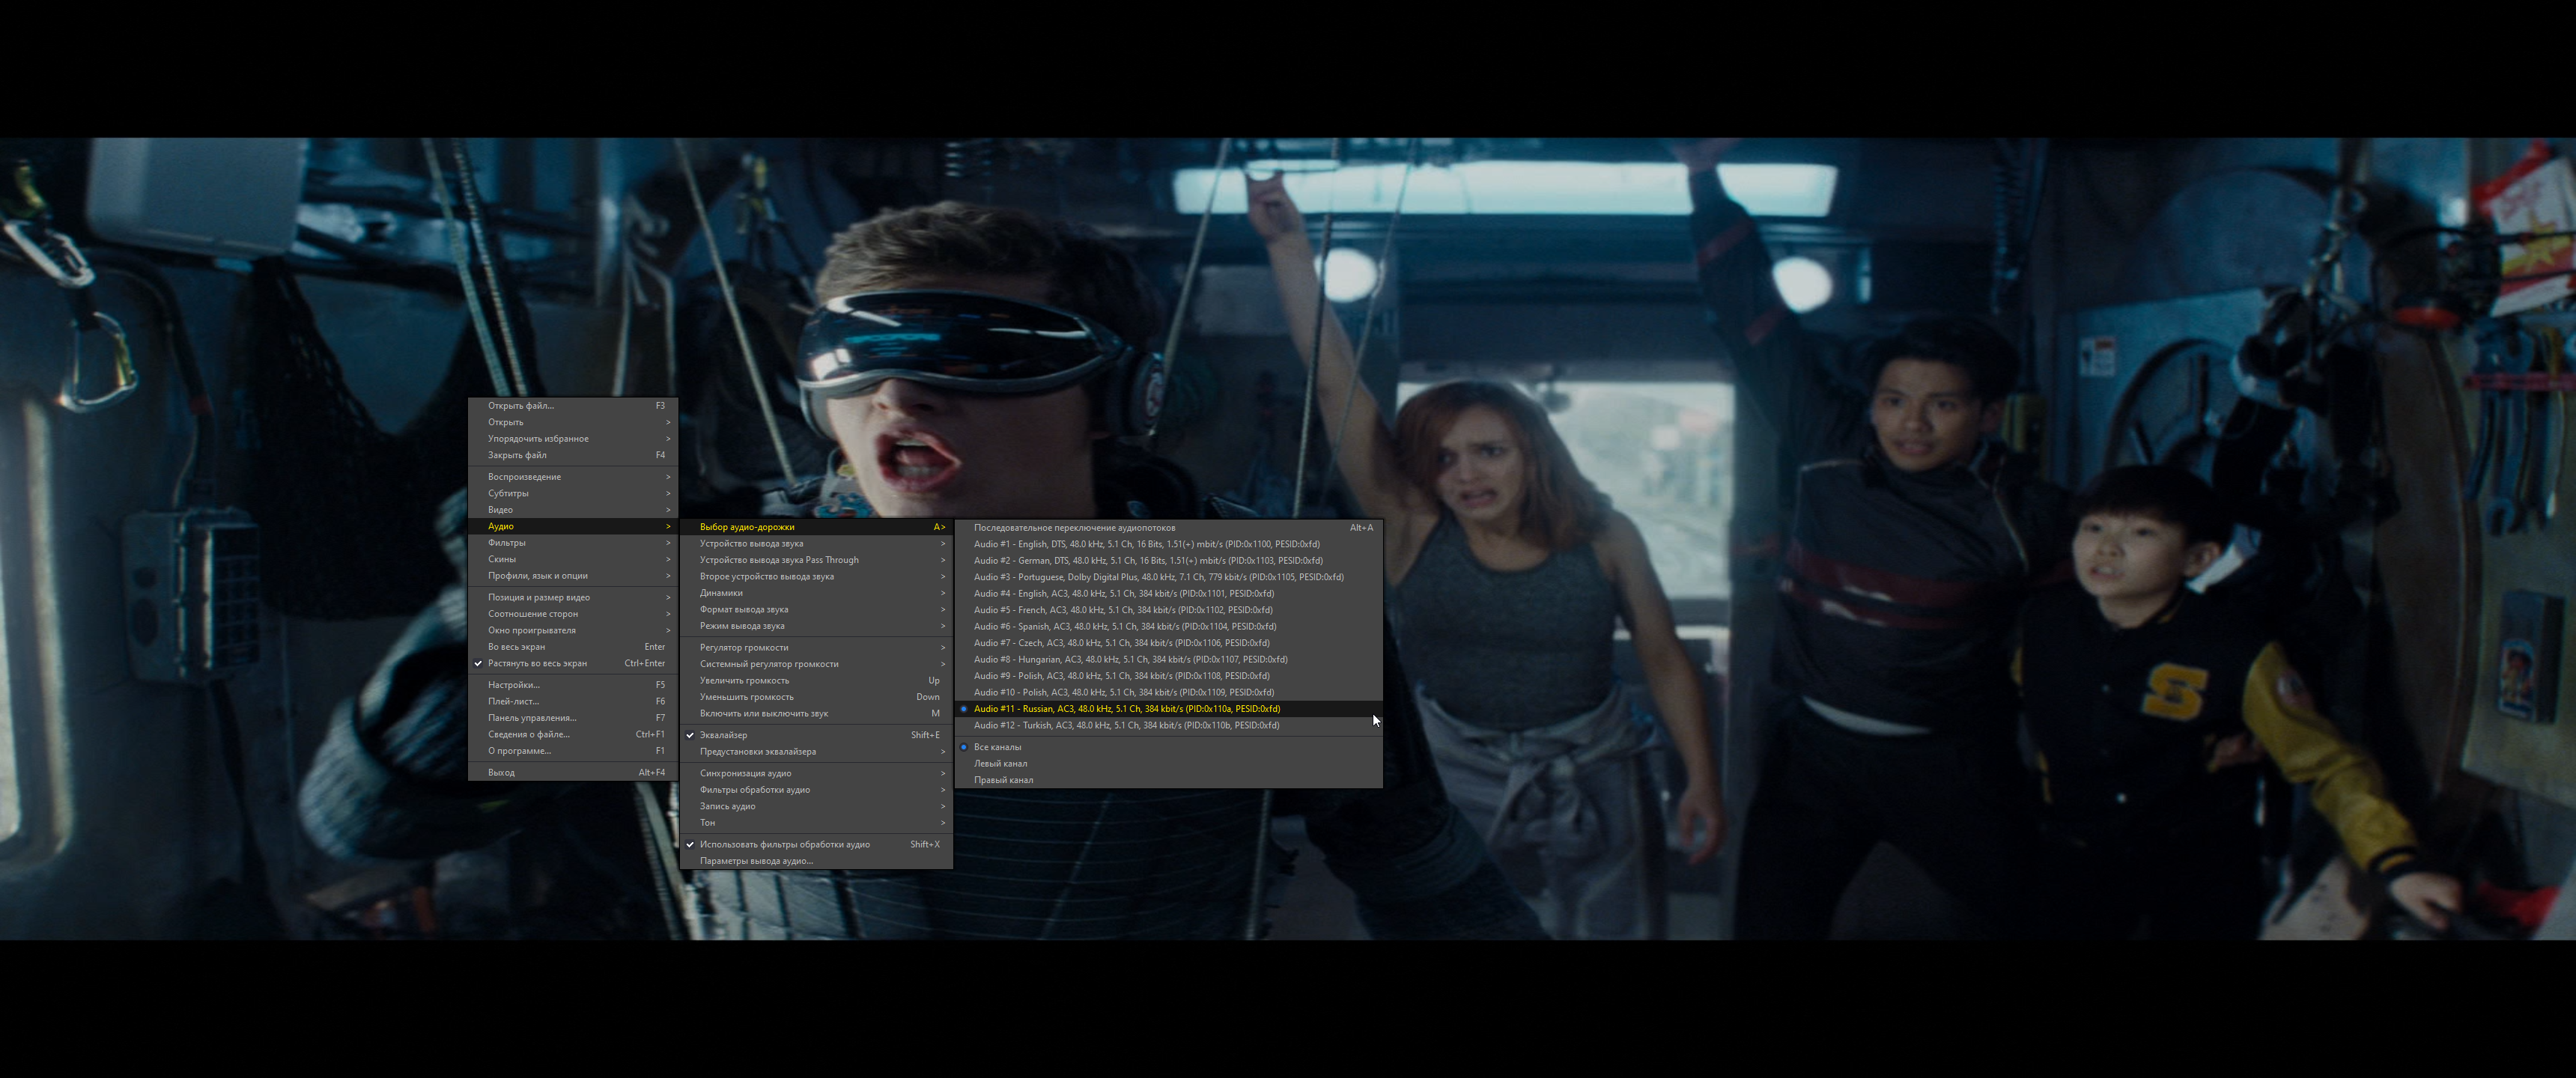Expand the "Субтитры" submenu

point(573,493)
